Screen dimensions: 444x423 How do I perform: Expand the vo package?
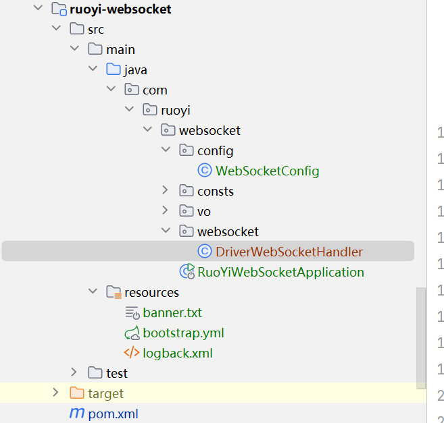tap(166, 211)
